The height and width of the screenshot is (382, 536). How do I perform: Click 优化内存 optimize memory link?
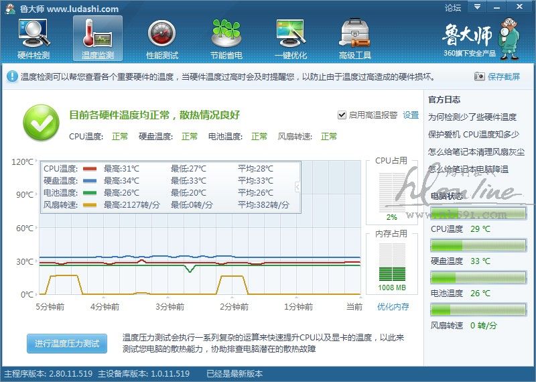click(393, 306)
